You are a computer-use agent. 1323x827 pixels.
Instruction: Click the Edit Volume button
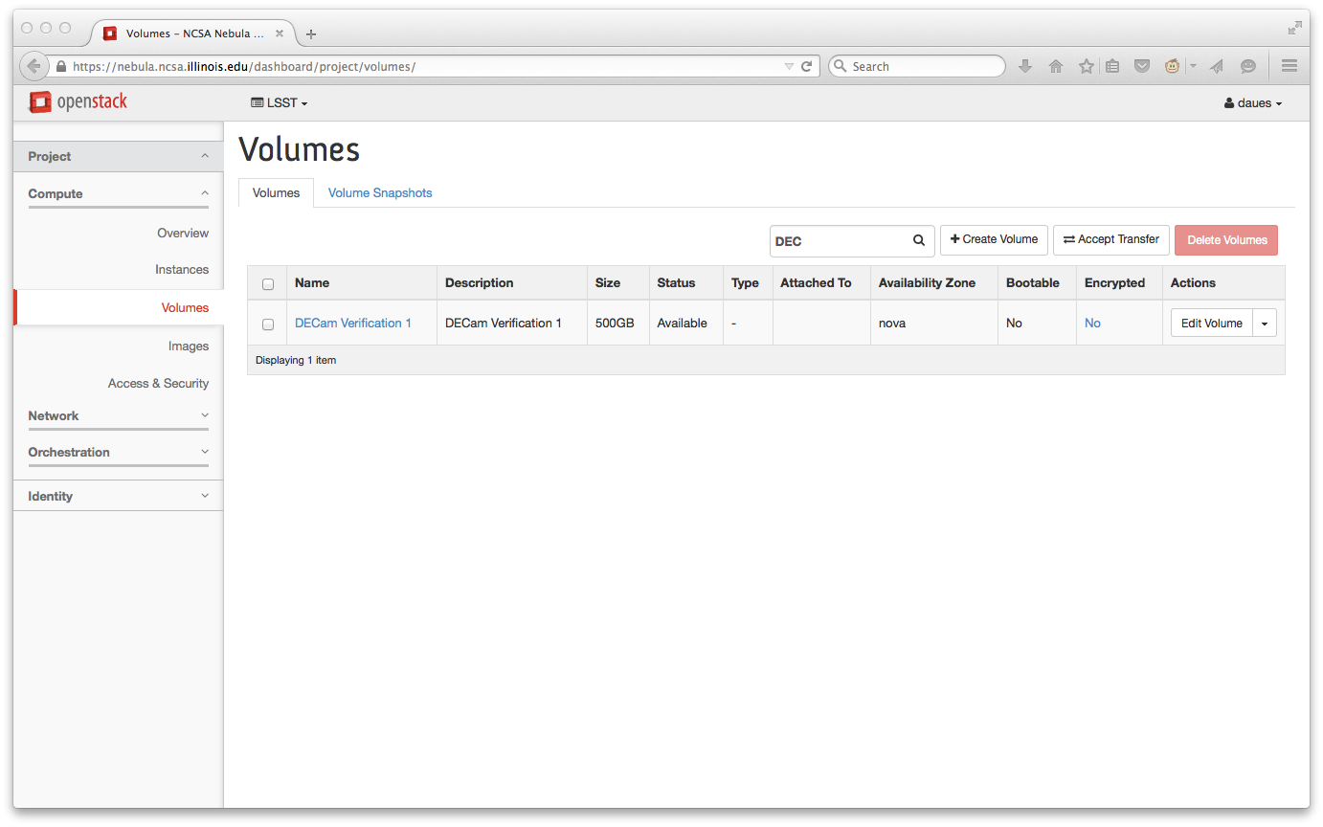pyautogui.click(x=1212, y=324)
